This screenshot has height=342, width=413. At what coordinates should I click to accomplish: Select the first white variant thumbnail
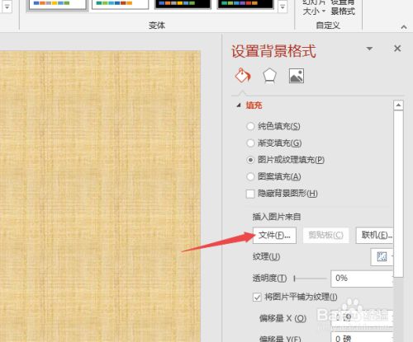(x=57, y=4)
